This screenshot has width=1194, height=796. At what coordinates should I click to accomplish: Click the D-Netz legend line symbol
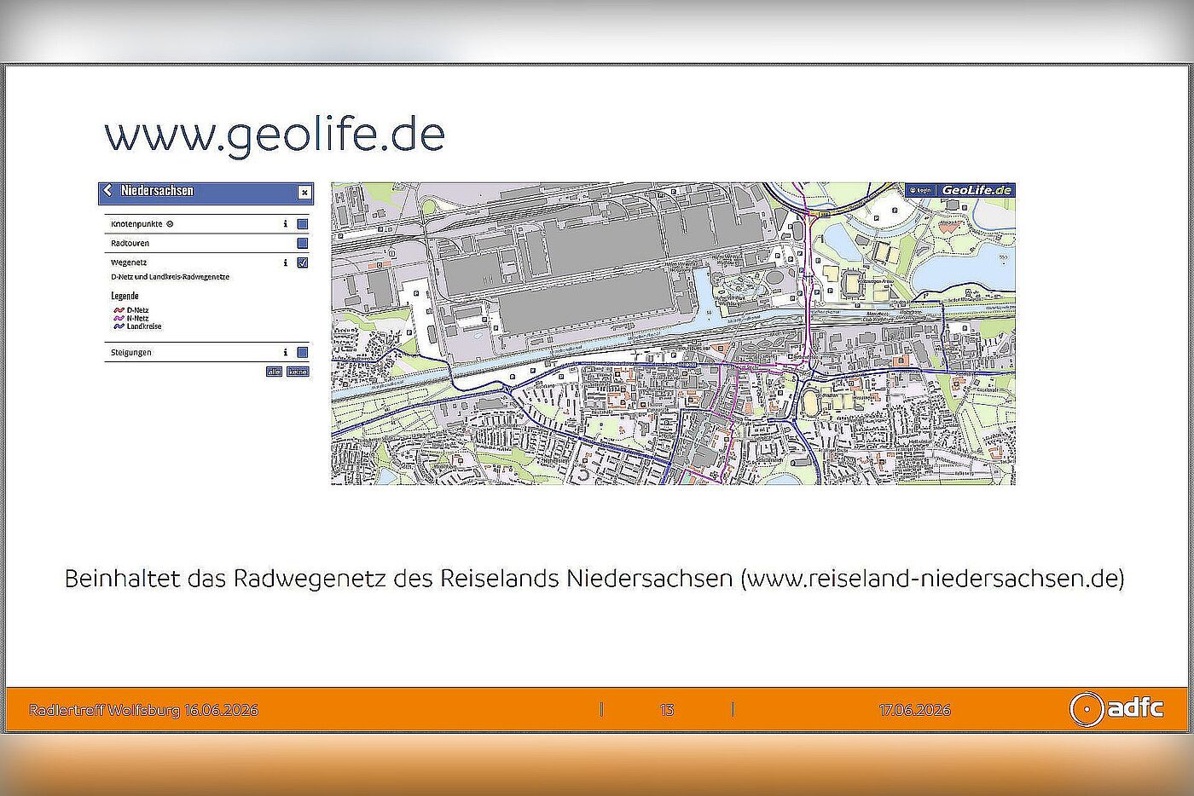click(119, 310)
